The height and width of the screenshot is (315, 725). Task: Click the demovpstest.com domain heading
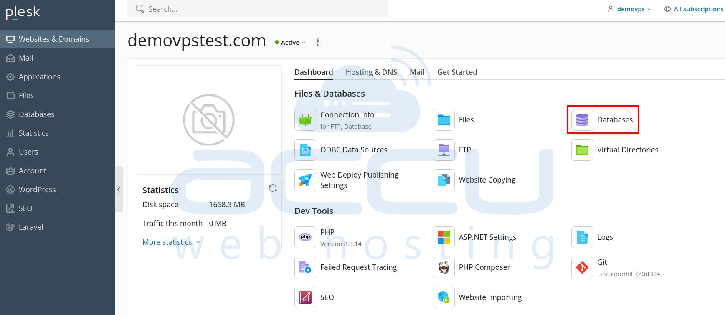tap(197, 41)
